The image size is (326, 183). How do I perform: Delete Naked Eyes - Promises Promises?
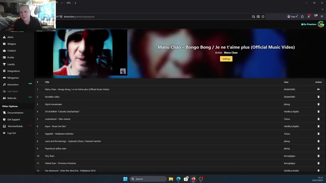[x=318, y=163]
